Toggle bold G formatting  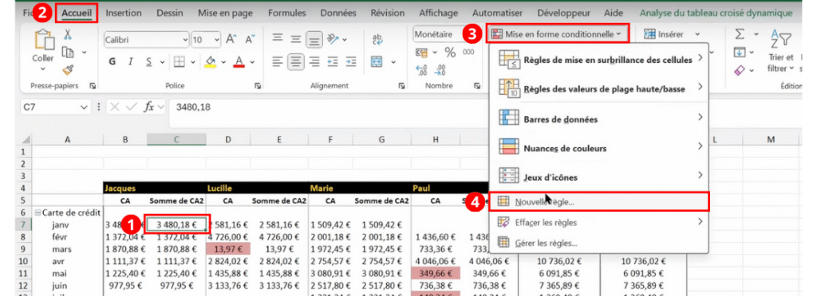(112, 62)
